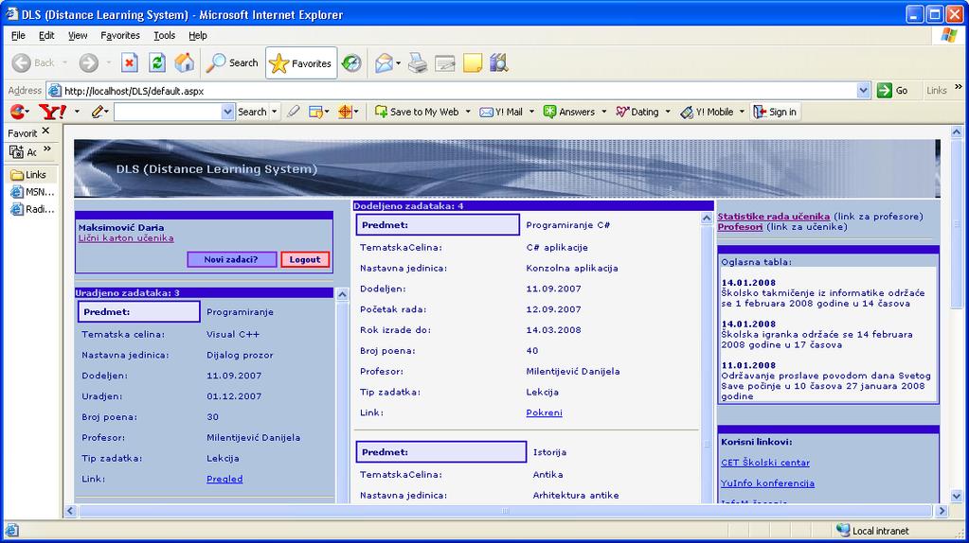This screenshot has width=969, height=543.
Task: Open Y! Mobile toolbar button
Action: tap(707, 112)
